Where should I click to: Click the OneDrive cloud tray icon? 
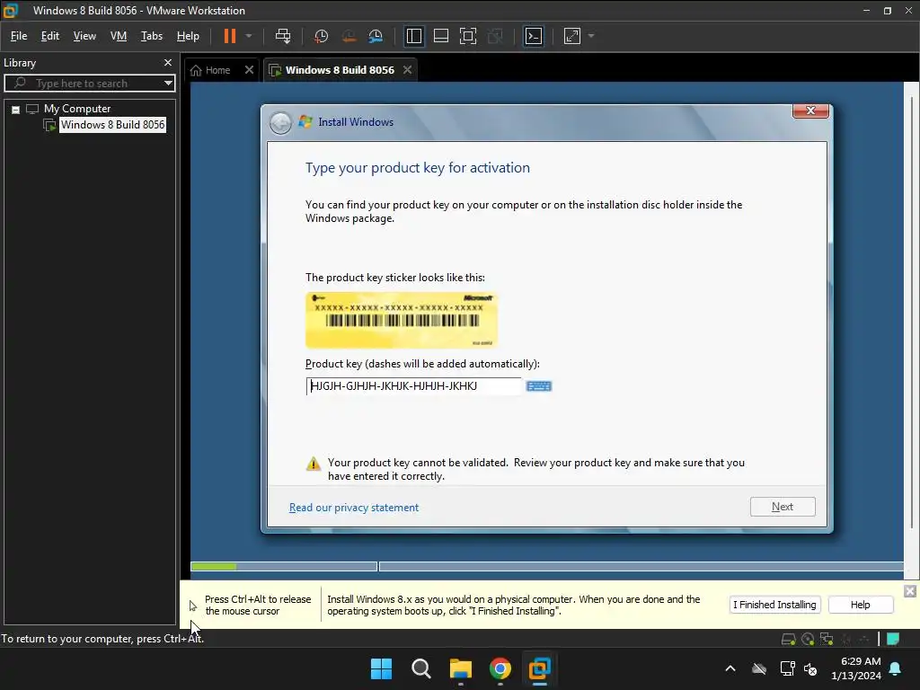coord(759,668)
